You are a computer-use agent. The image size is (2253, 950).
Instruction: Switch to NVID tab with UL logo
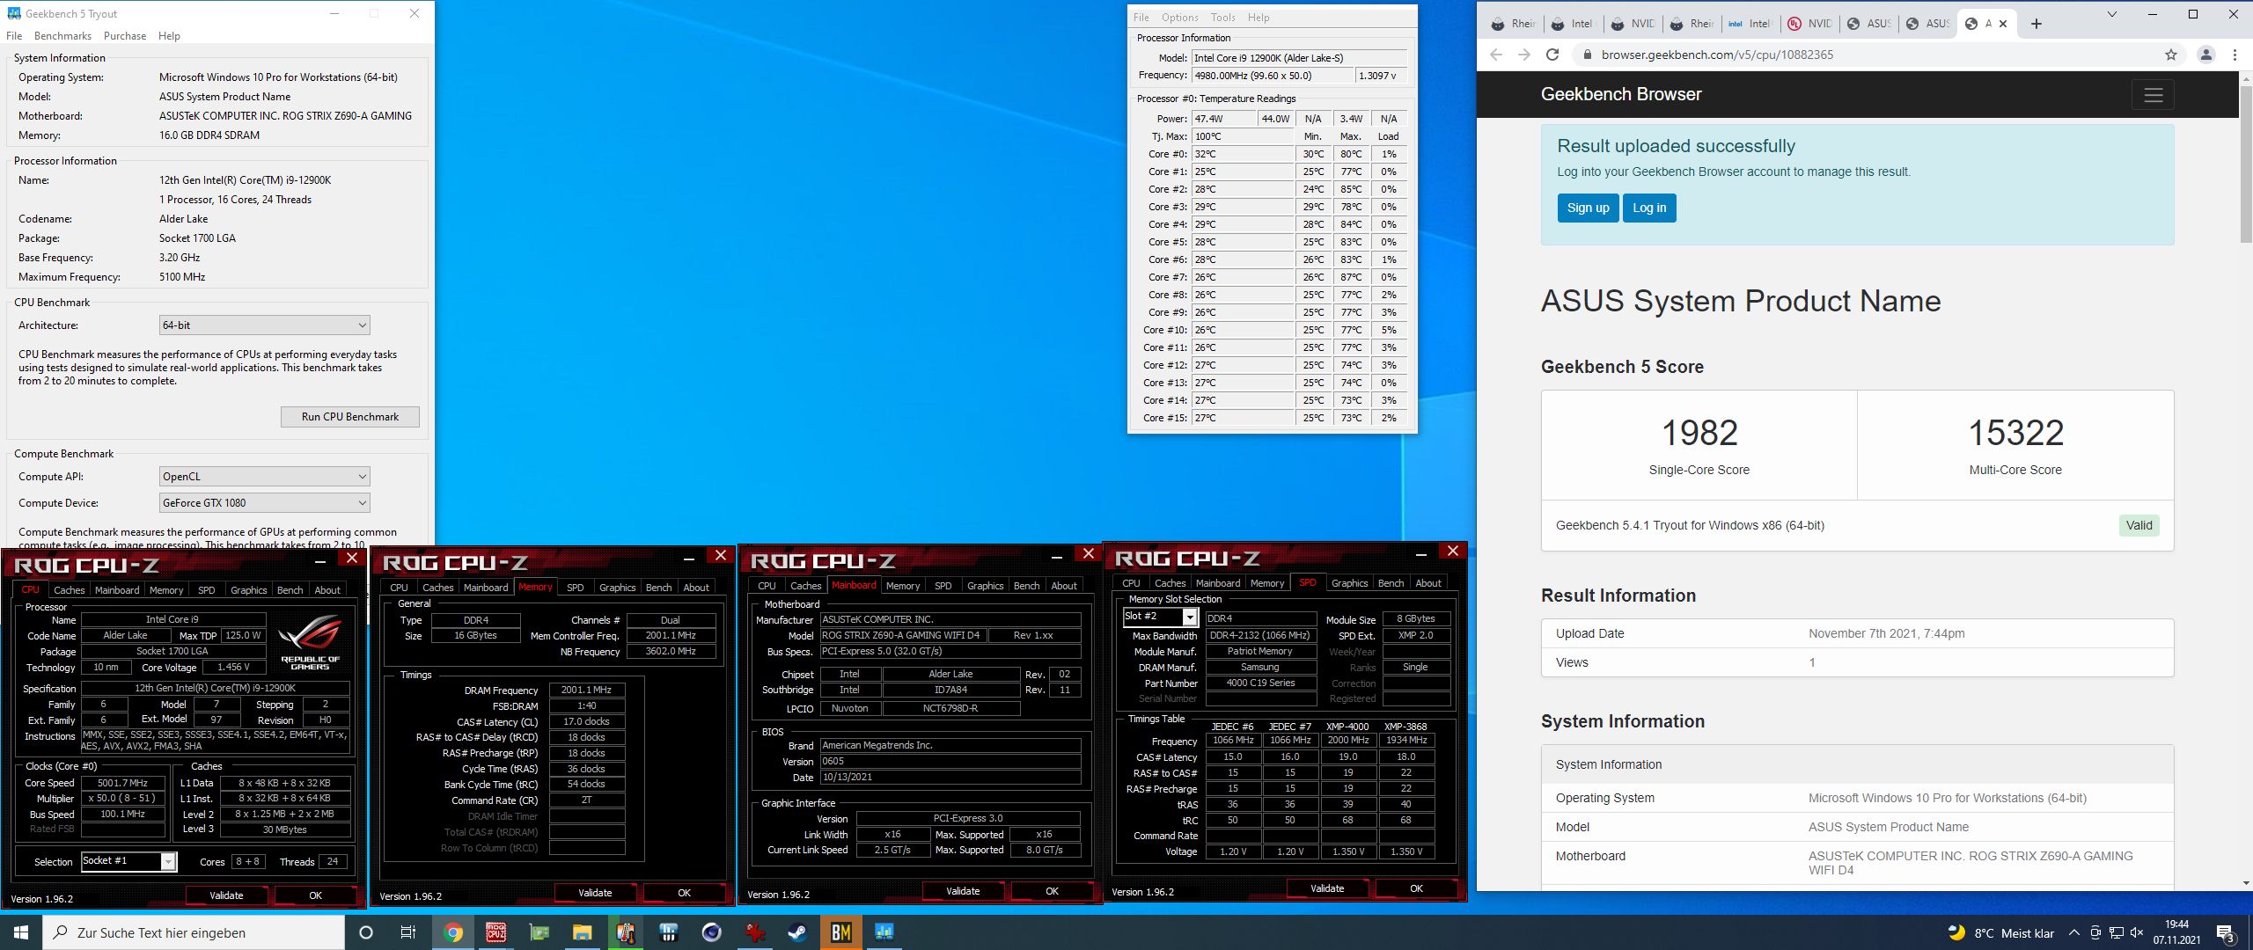(1808, 24)
